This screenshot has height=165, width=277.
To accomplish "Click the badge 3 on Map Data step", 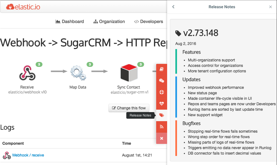I will [x=90, y=64].
